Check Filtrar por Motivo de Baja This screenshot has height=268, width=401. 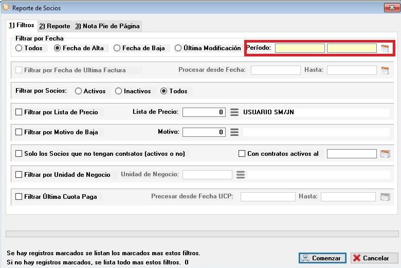pos(19,132)
